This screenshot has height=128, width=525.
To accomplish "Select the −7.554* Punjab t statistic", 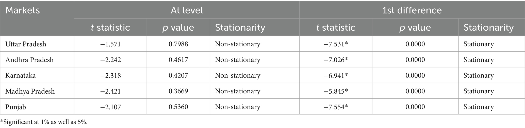I will (x=336, y=107).
